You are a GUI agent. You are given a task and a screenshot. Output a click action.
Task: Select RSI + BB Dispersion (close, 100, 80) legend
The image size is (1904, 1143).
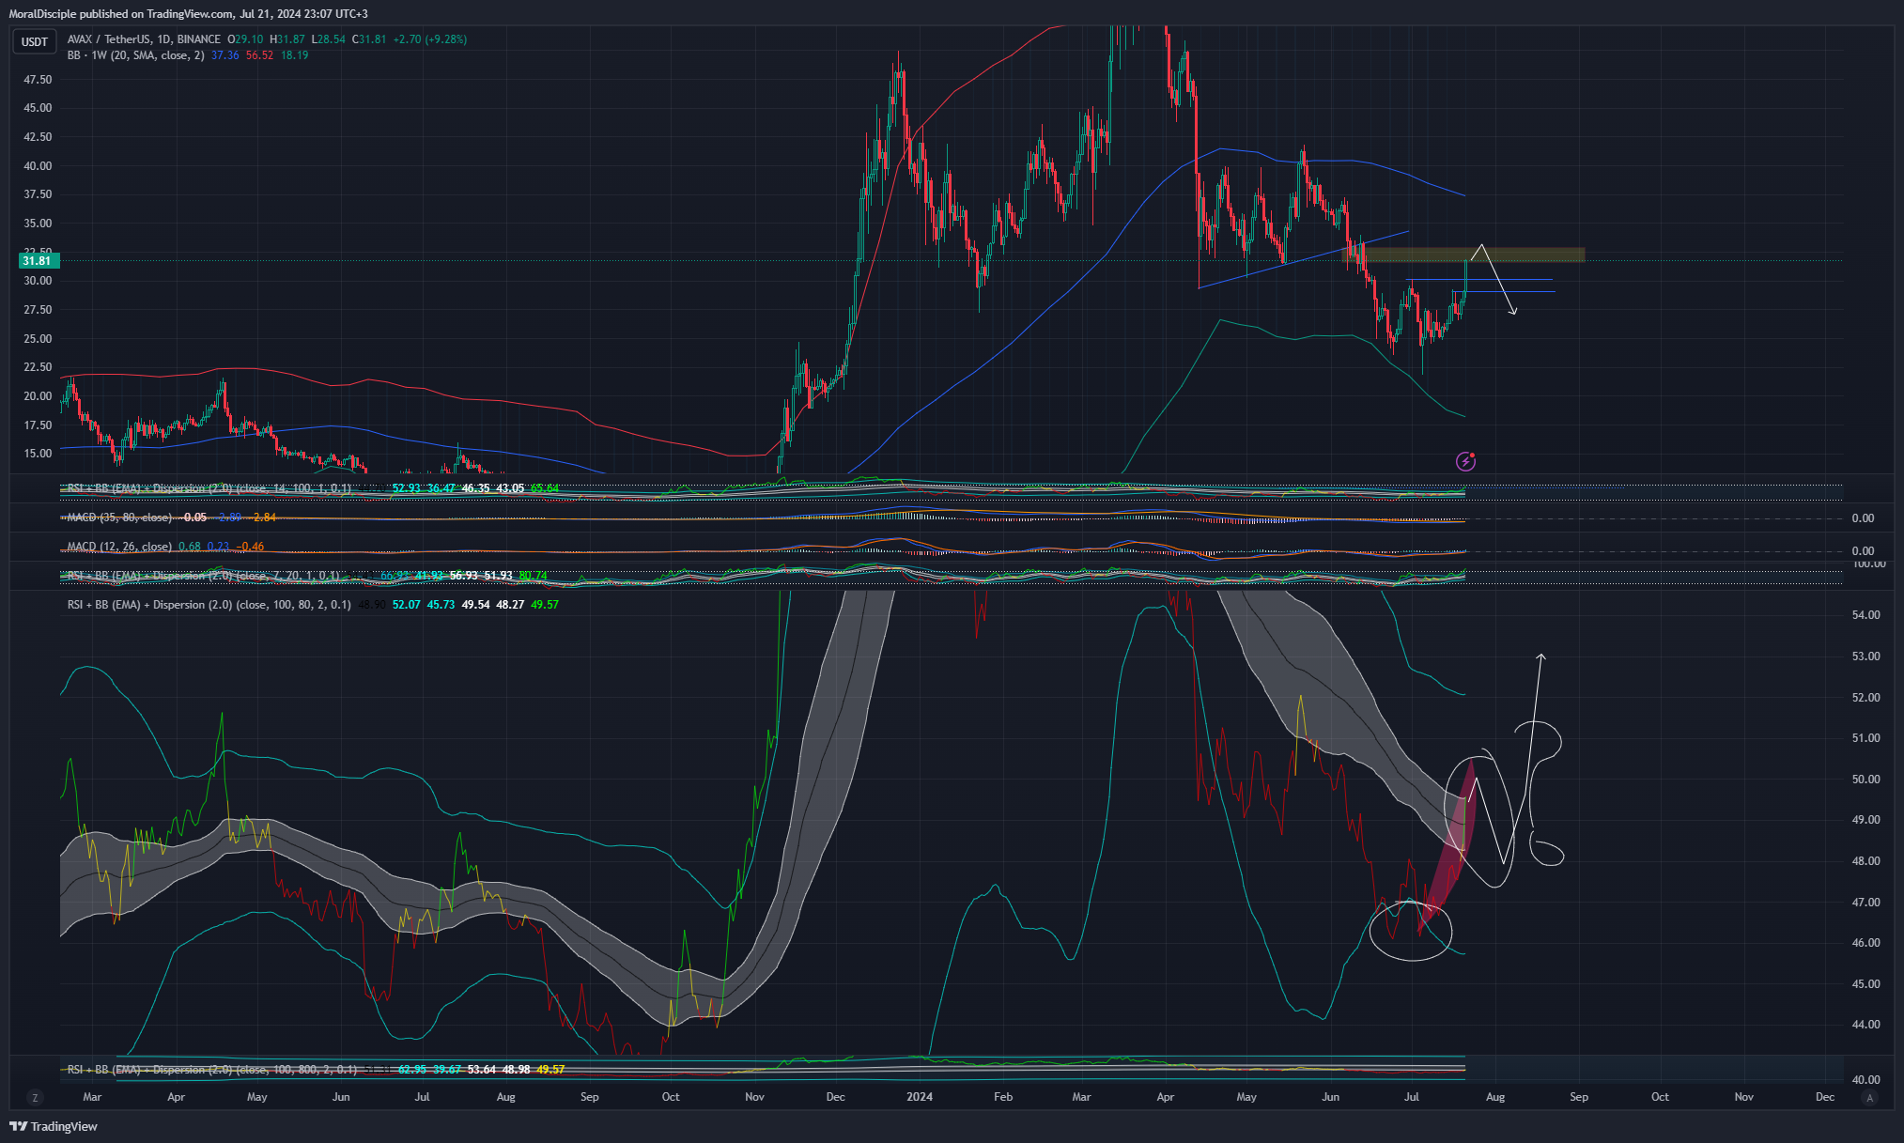[x=209, y=605]
